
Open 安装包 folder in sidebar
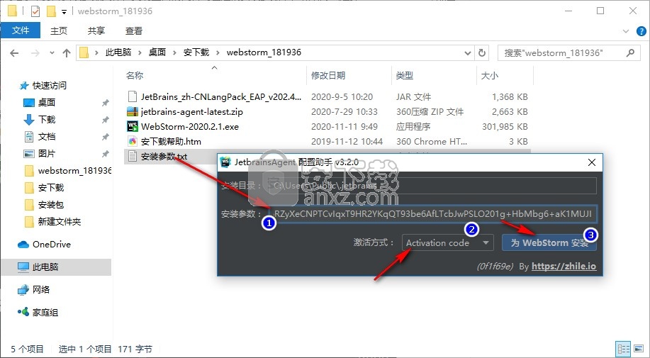coord(50,204)
